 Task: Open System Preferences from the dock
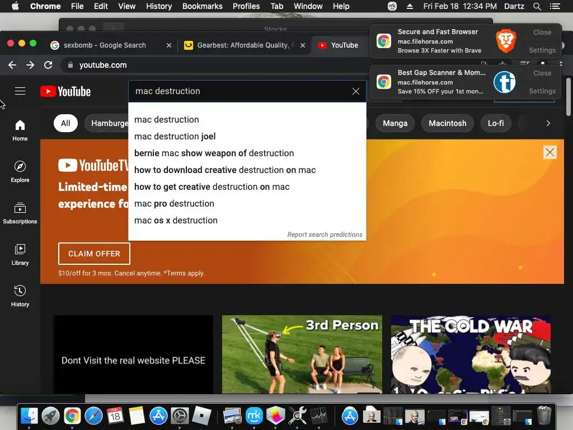coord(180,416)
